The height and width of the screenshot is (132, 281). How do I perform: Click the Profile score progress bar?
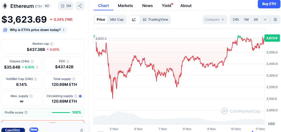pos(61,112)
